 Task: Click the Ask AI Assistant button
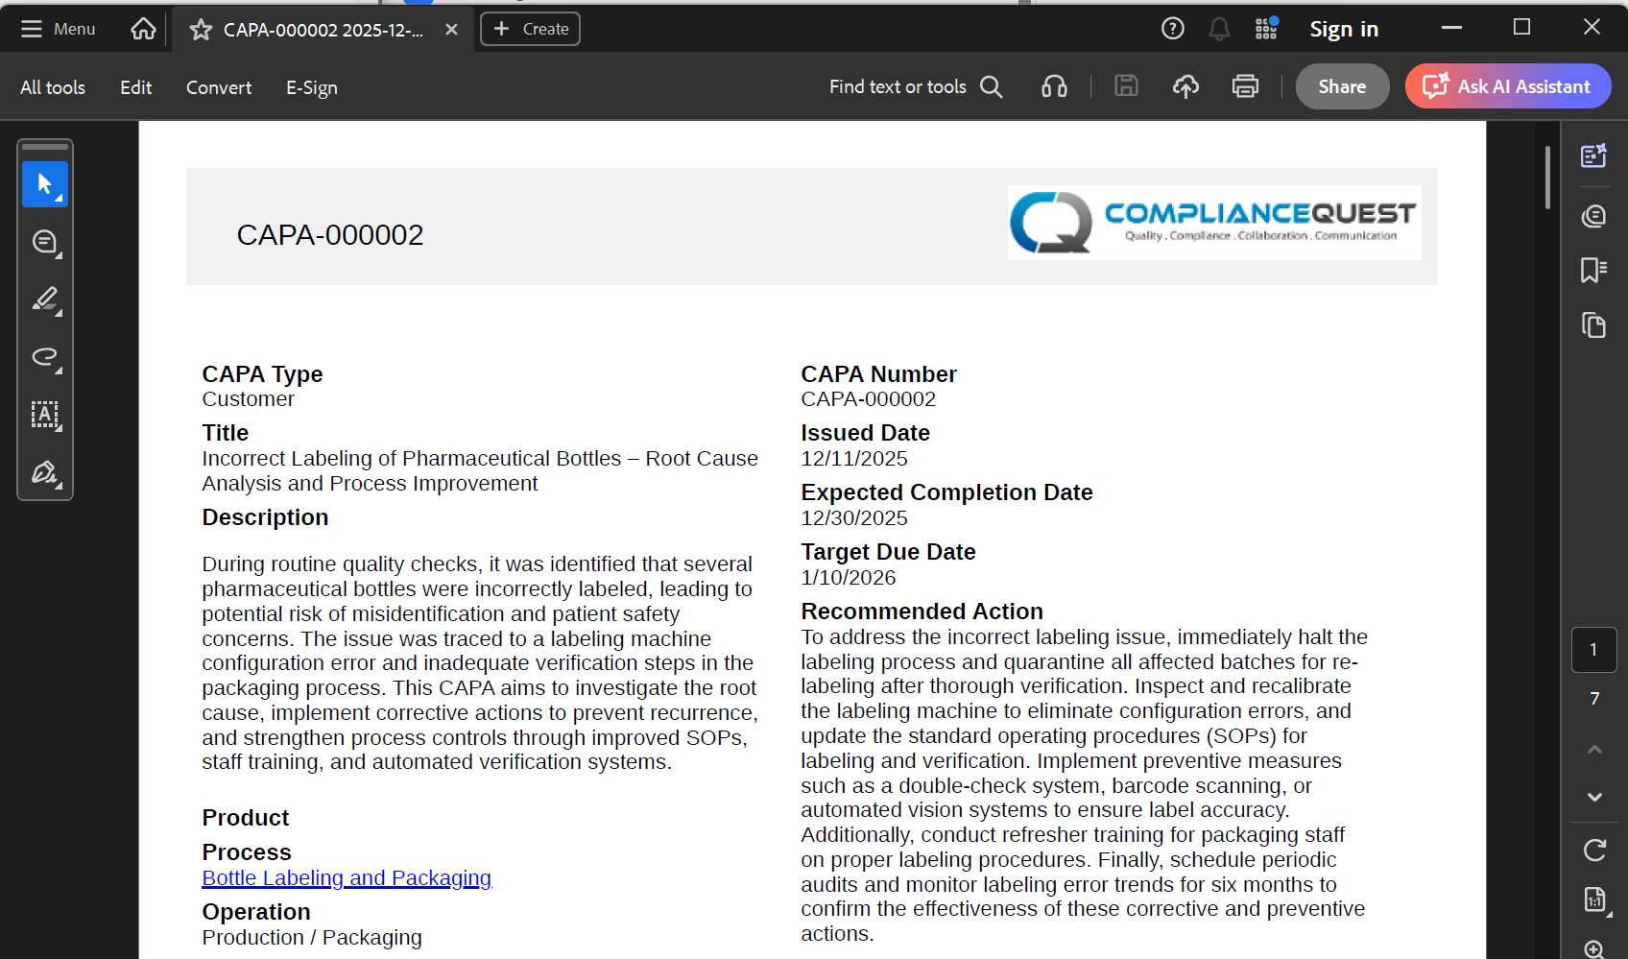click(x=1507, y=86)
